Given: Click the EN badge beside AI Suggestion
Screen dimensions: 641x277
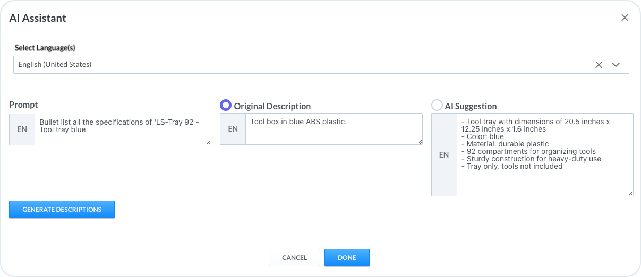Looking at the screenshot, I should [x=444, y=155].
